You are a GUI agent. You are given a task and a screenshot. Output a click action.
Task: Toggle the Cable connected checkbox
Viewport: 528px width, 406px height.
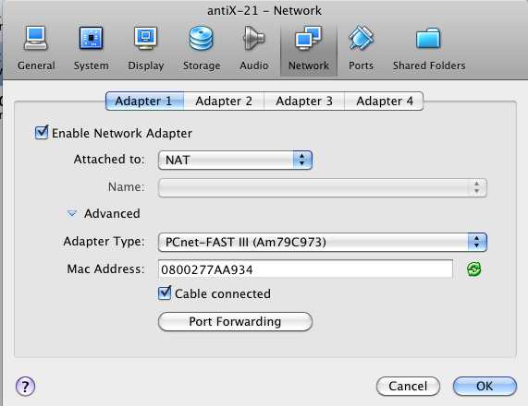click(x=165, y=293)
